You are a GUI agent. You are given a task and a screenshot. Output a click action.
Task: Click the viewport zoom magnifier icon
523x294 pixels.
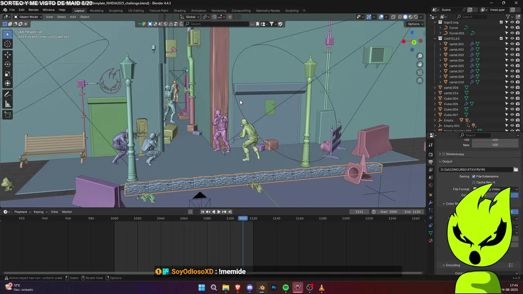click(x=420, y=56)
